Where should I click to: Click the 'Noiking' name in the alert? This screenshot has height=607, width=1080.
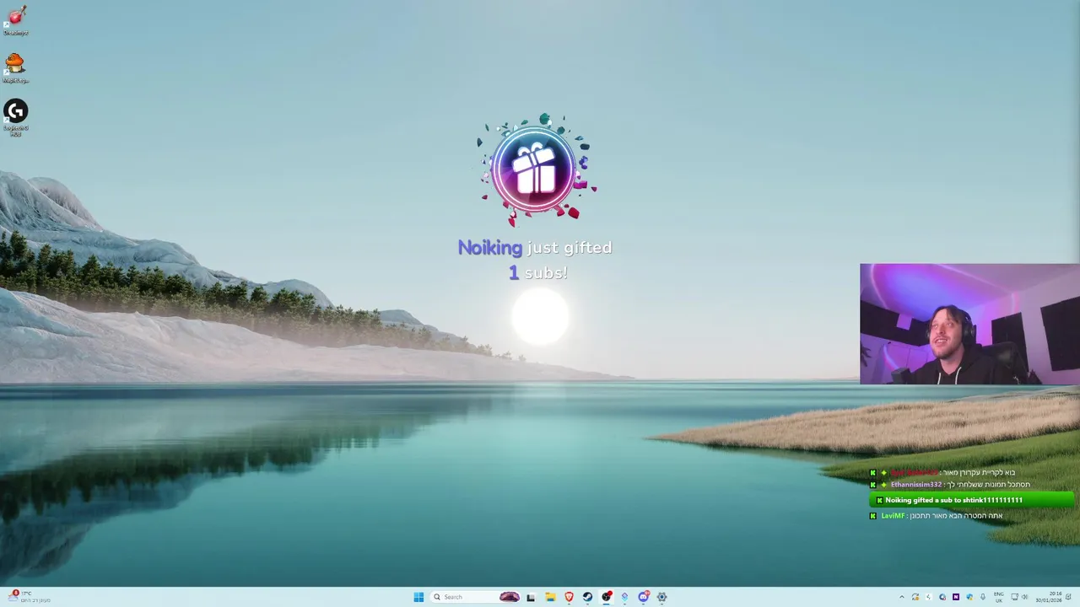point(489,248)
